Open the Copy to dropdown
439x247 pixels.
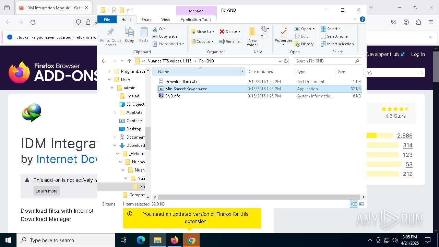(202, 42)
